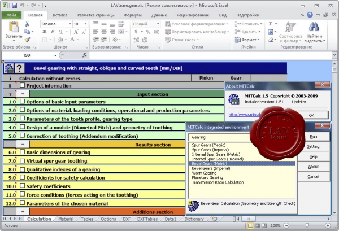Viewport: 339px width, 231px height.
Task: Open the font size dropdown
Action: [x=86, y=24]
